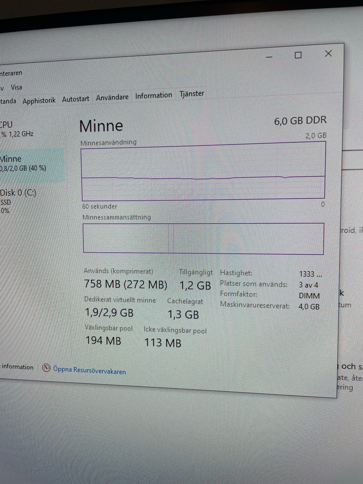This screenshot has width=363, height=484.
Task: Click the 6,0 GB DDR label
Action: (300, 121)
